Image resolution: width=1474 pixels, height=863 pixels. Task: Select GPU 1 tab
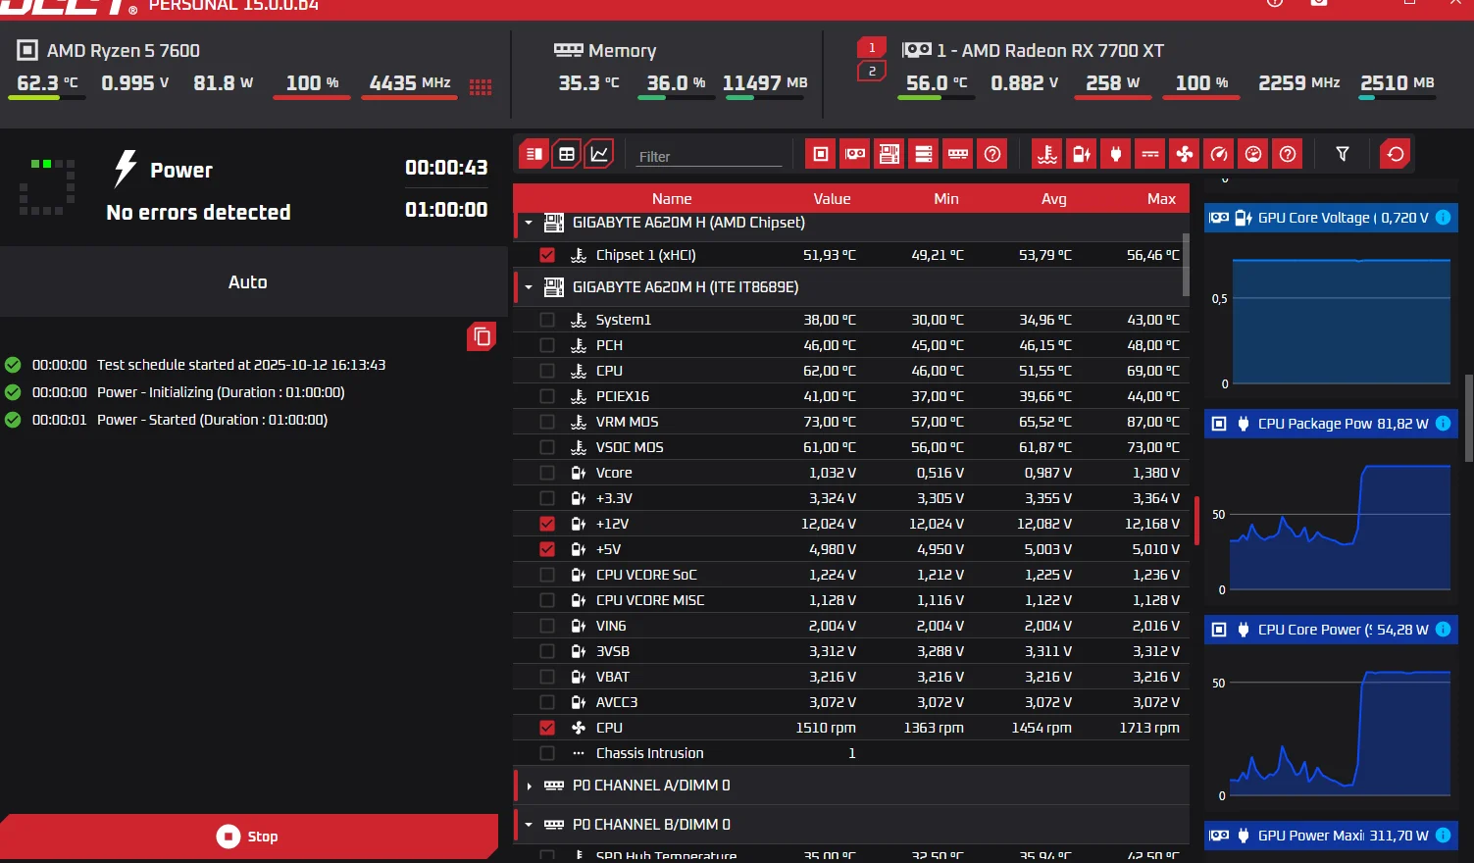872,47
